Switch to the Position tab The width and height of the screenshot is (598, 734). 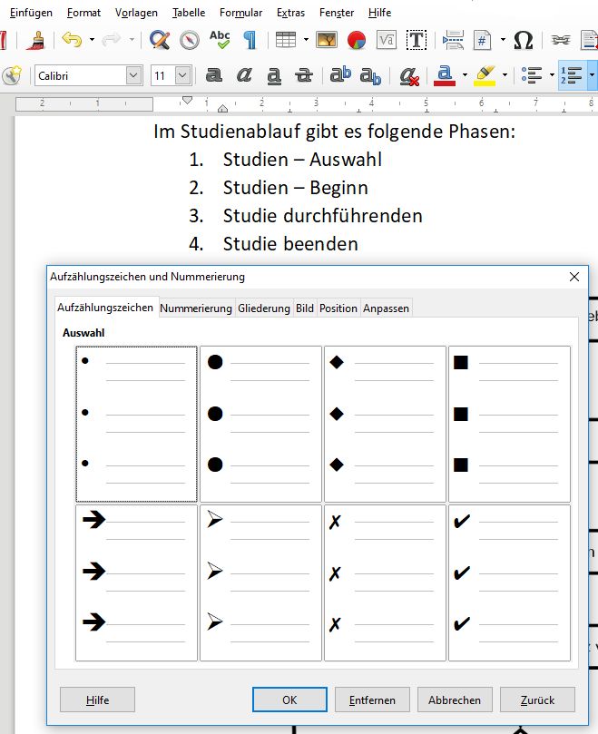pos(338,308)
